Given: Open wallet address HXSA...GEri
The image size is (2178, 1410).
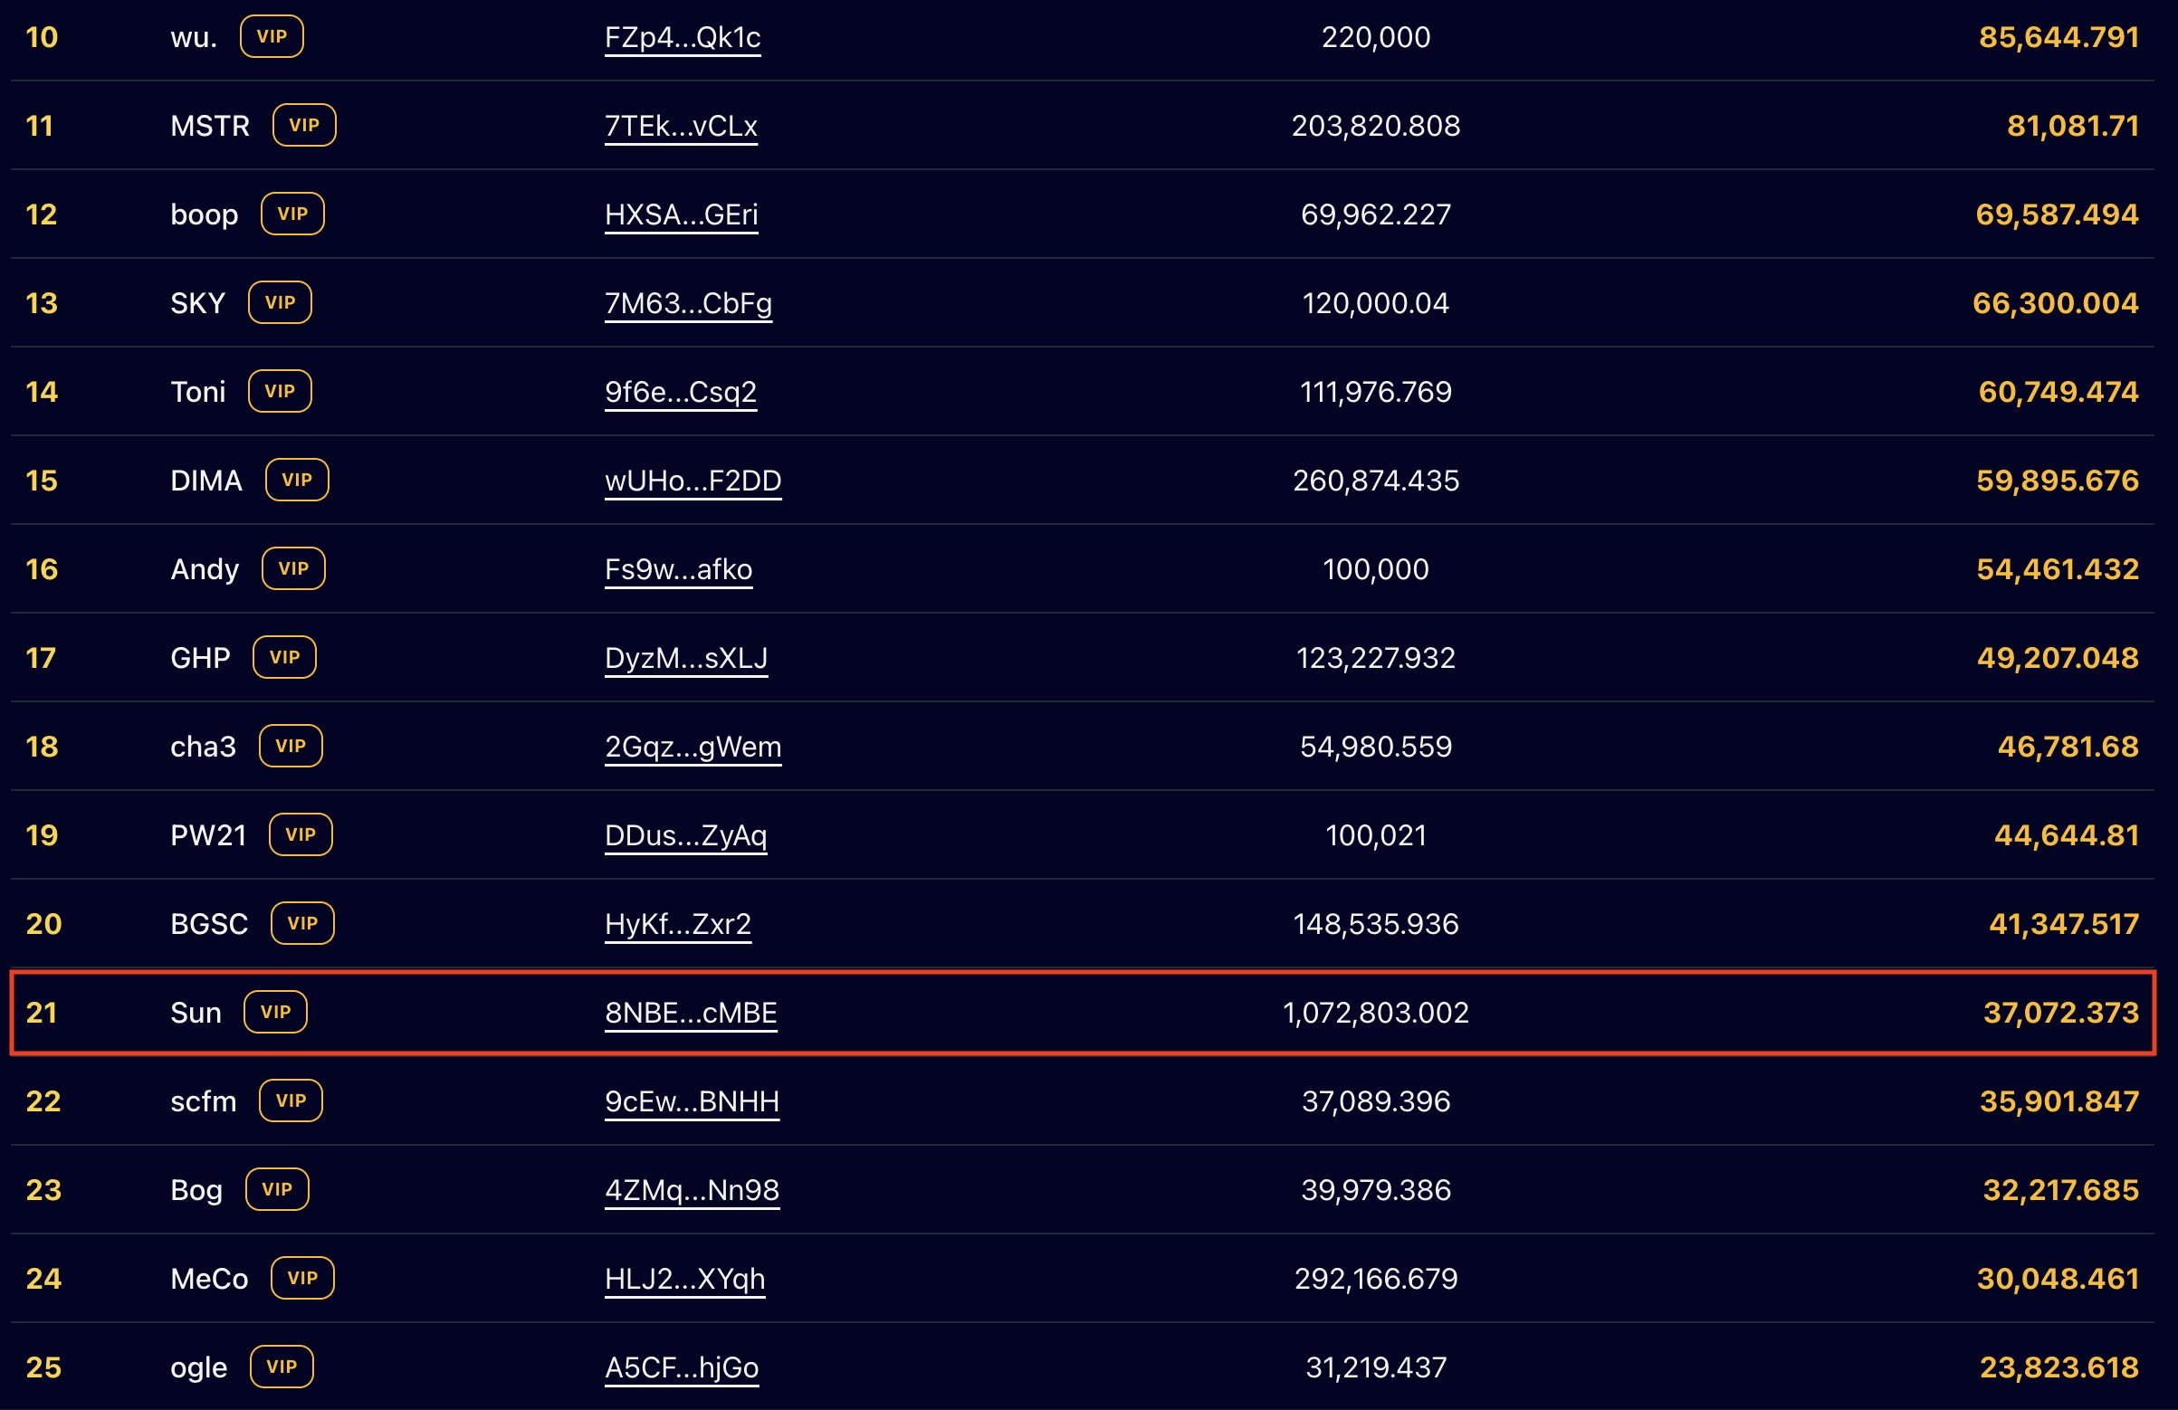Looking at the screenshot, I should pyautogui.click(x=681, y=214).
